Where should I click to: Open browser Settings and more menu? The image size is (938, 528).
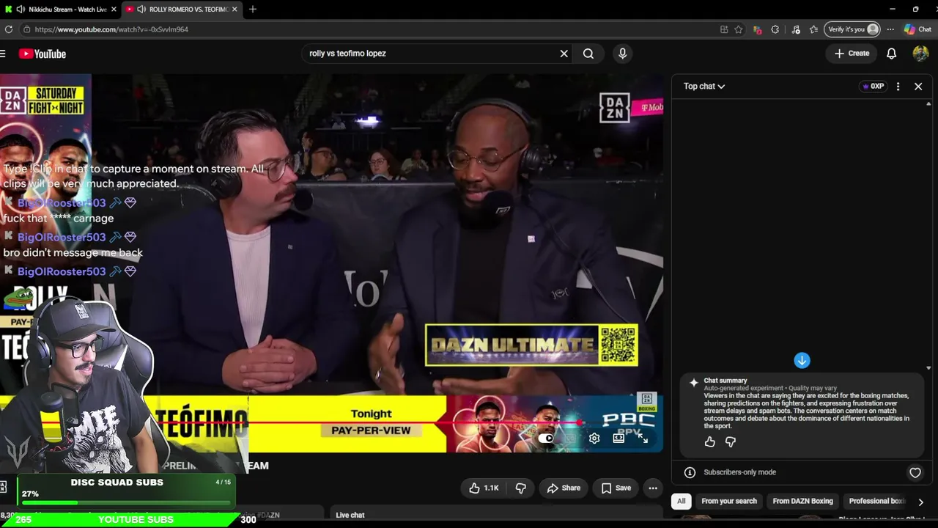[x=890, y=29]
